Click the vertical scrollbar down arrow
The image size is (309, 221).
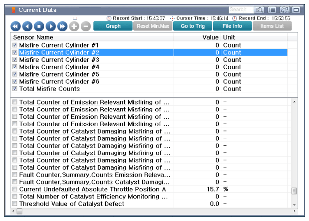click(295, 205)
